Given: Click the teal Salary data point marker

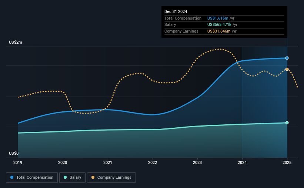Looking at the screenshot, I should point(287,123).
